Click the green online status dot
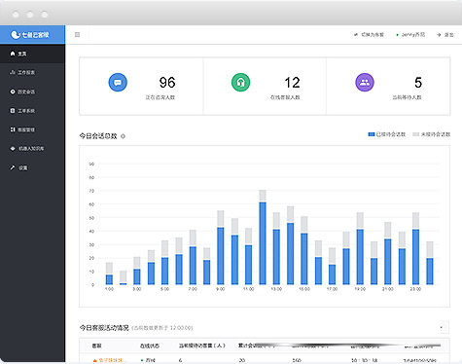Image resolution: width=462 pixels, height=364 pixels. (x=398, y=35)
